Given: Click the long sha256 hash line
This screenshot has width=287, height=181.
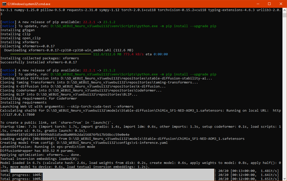Looking at the screenshot, I should pos(65,134).
